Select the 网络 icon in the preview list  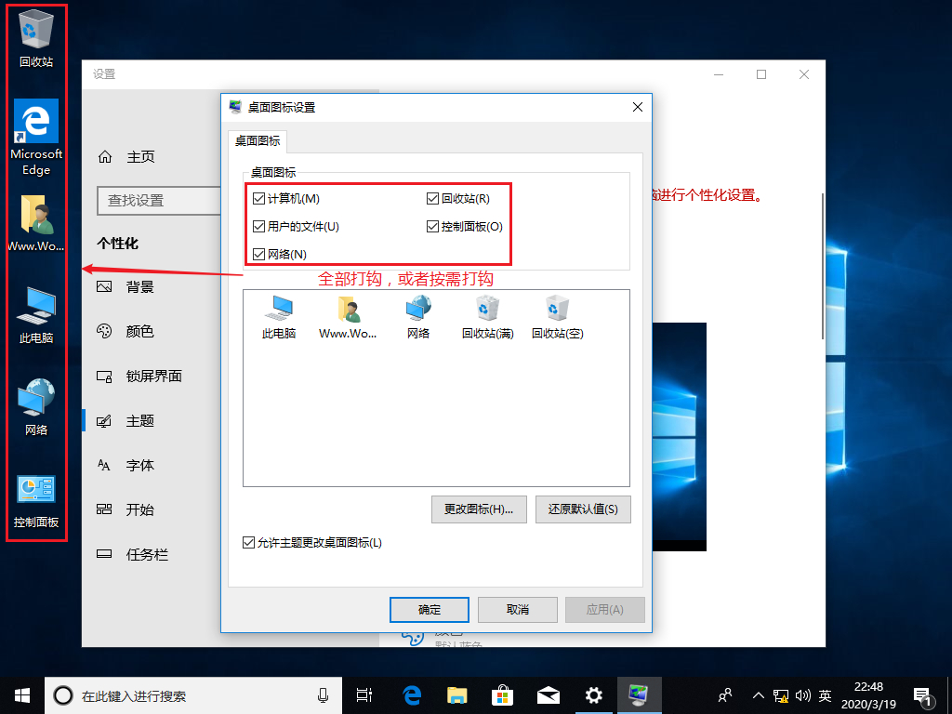click(x=418, y=316)
